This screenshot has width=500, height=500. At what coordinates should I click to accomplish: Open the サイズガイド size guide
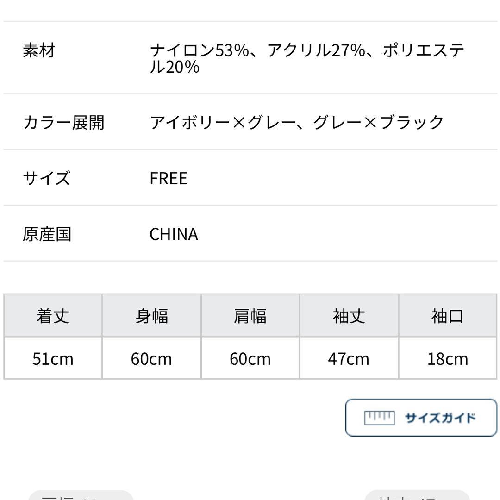point(421,418)
